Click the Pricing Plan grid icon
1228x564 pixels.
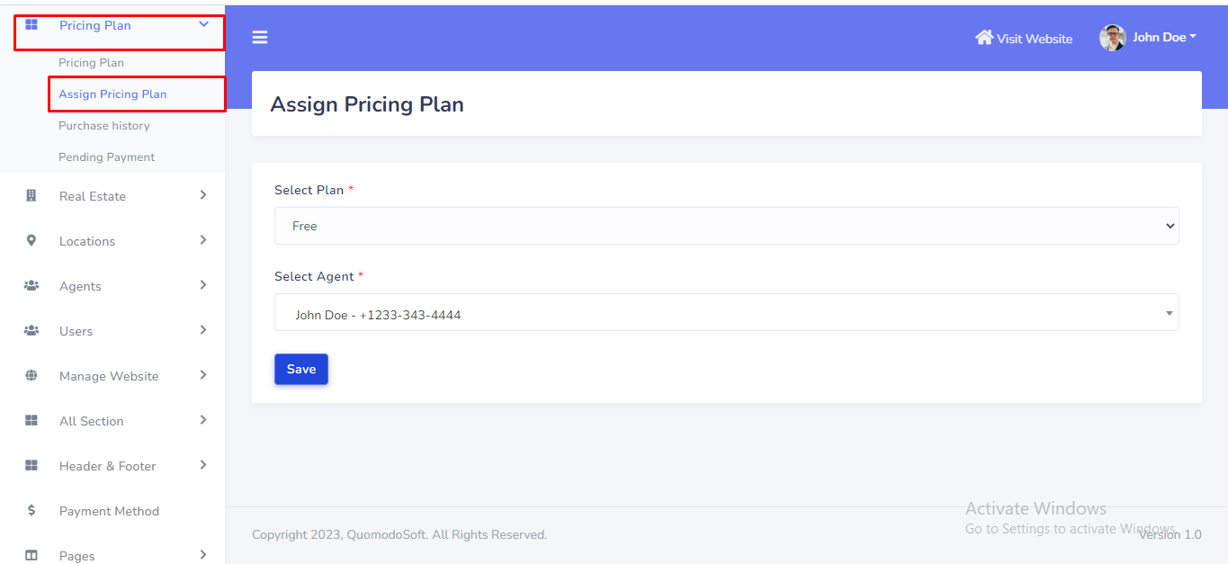(x=31, y=25)
